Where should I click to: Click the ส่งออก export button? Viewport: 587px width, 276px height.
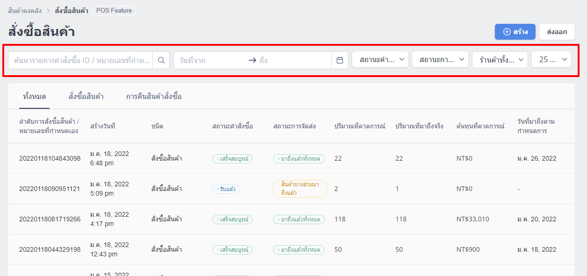click(x=557, y=32)
